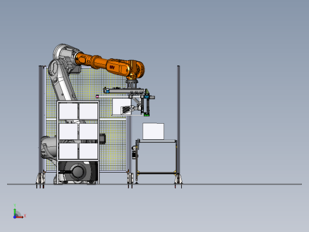Select the robot wrist flange above gripper
The height and width of the screenshot is (232, 309).
point(132,82)
